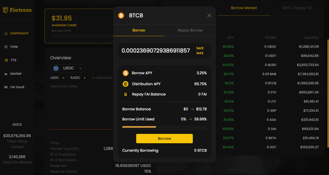The image size is (329, 175).
Task: Click the fUSDC token label
Action: point(75,78)
